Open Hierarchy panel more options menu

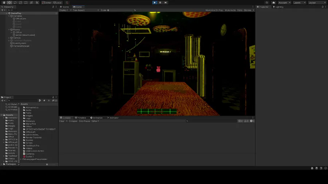pos(56,7)
